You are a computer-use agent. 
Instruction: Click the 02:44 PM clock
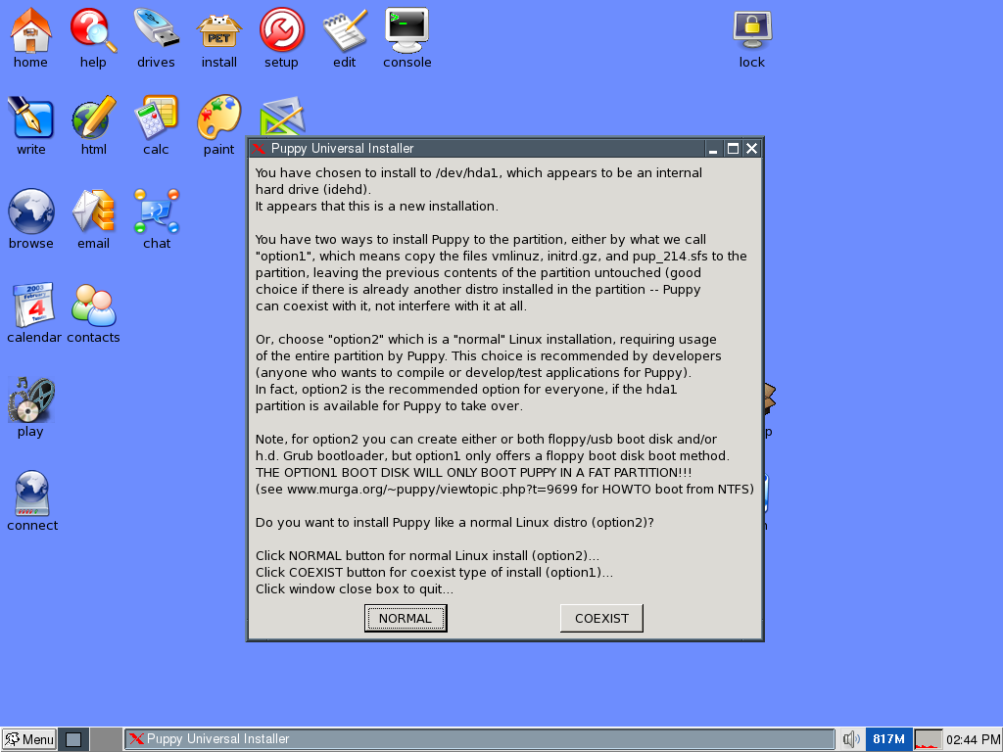tap(973, 739)
